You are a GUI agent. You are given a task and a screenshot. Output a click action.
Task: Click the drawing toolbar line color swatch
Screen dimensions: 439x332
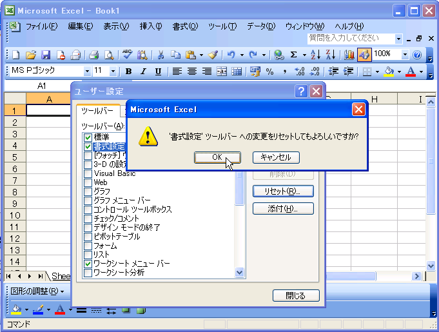tap(38, 309)
